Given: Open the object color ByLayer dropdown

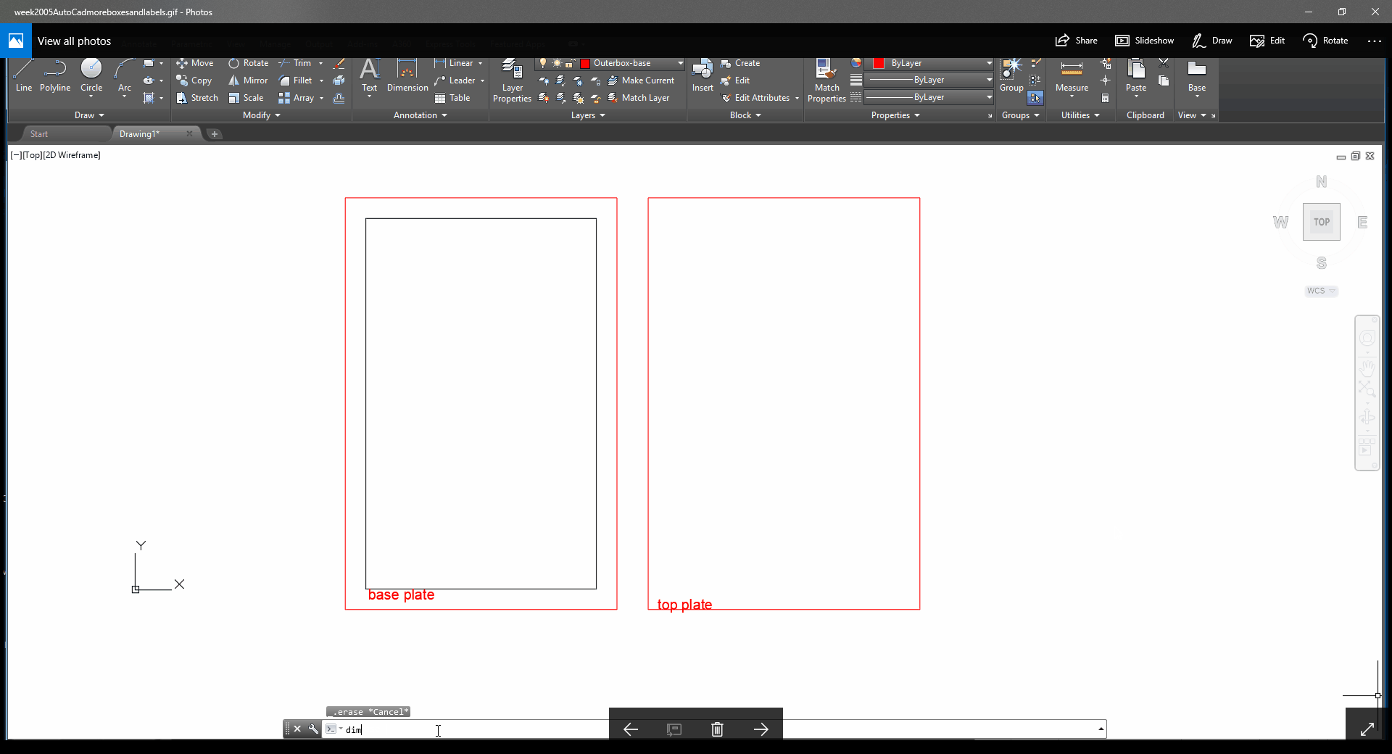Looking at the screenshot, I should [989, 63].
